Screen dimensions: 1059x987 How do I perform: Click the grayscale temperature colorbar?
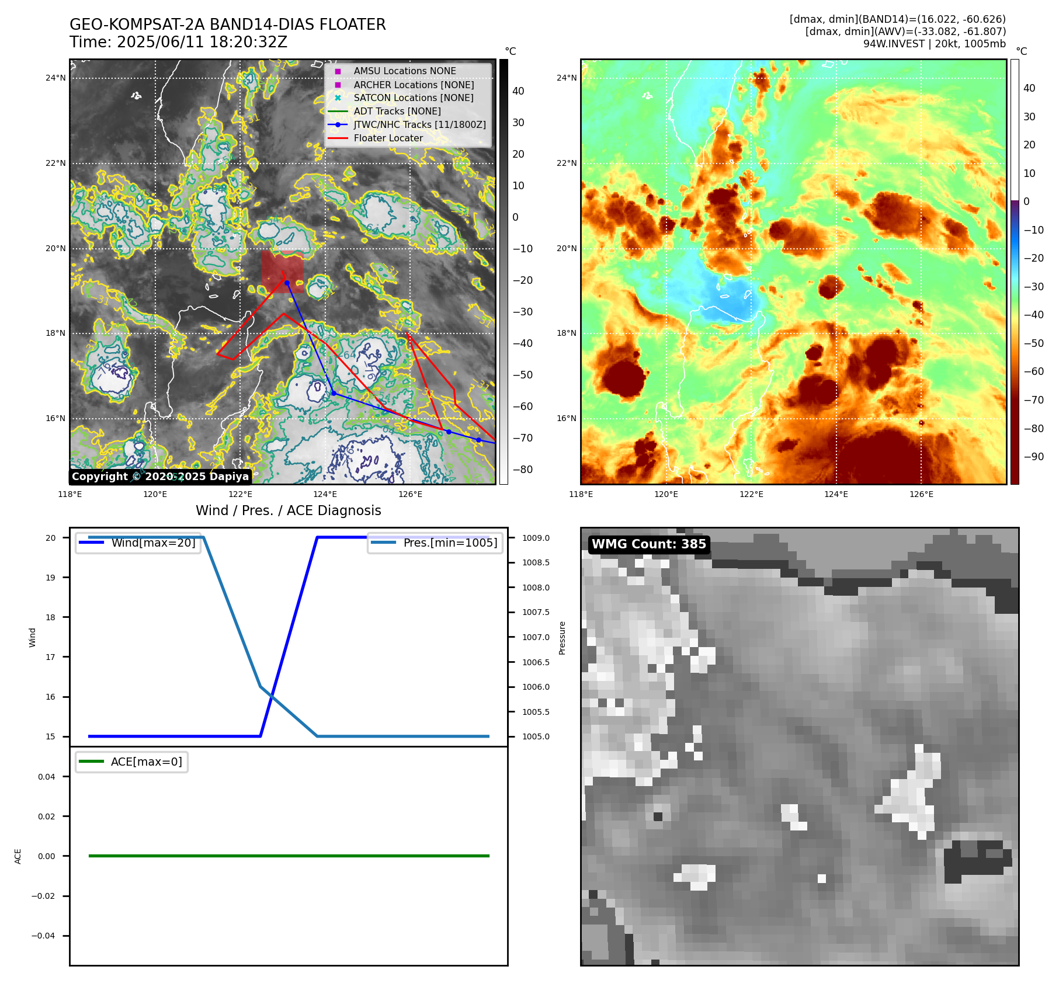click(504, 272)
